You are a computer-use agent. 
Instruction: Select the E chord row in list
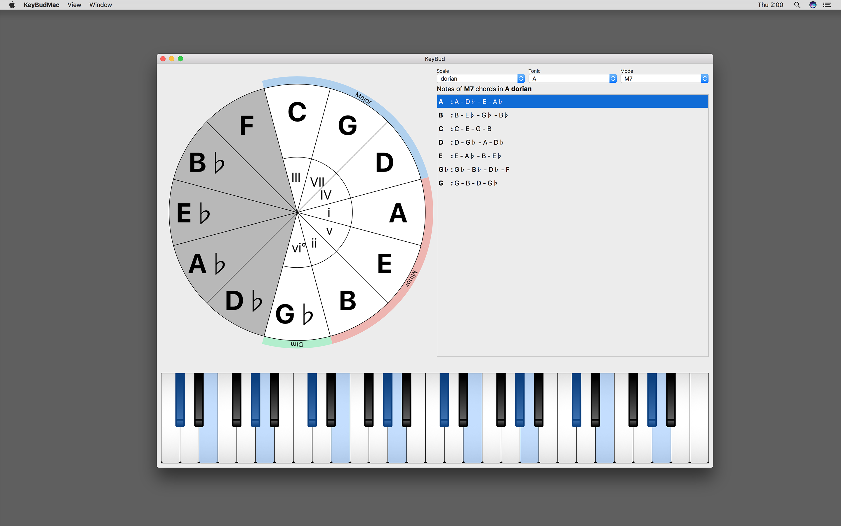click(572, 156)
